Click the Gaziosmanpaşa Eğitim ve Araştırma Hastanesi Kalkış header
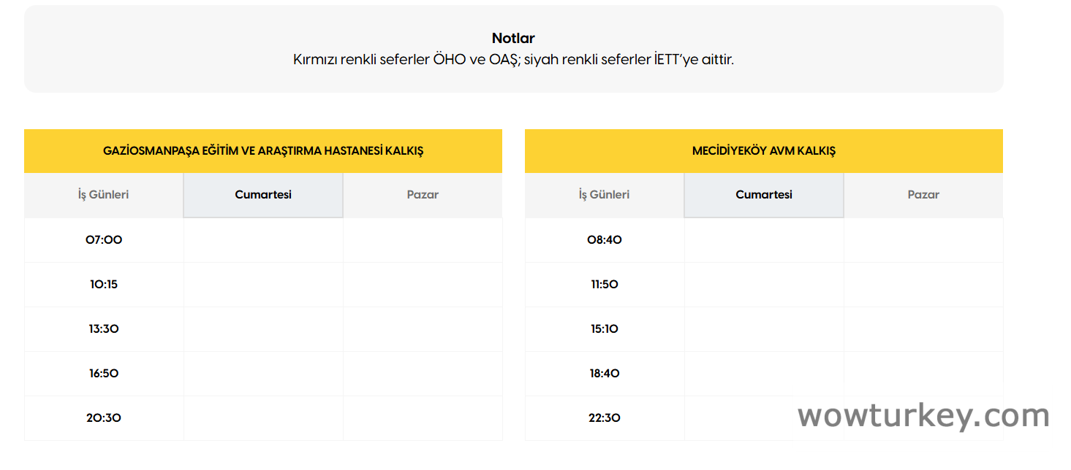The image size is (1071, 470). pyautogui.click(x=263, y=151)
